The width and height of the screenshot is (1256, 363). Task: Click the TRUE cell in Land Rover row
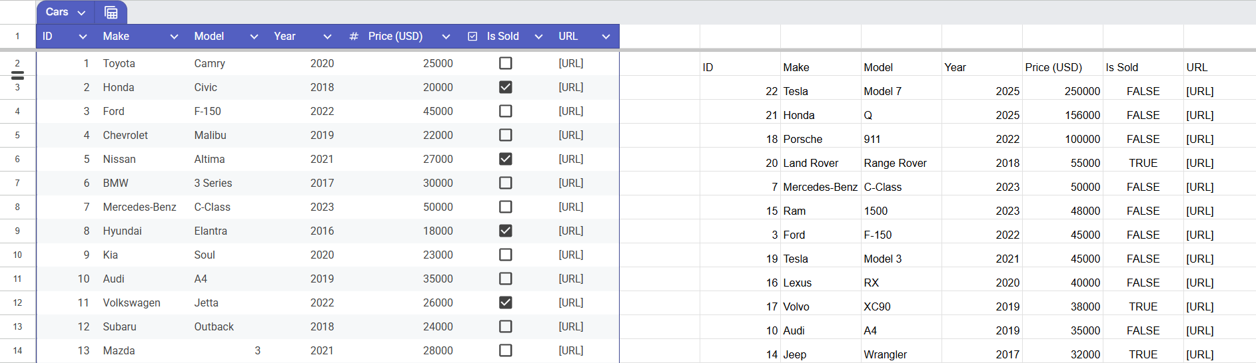(1143, 163)
